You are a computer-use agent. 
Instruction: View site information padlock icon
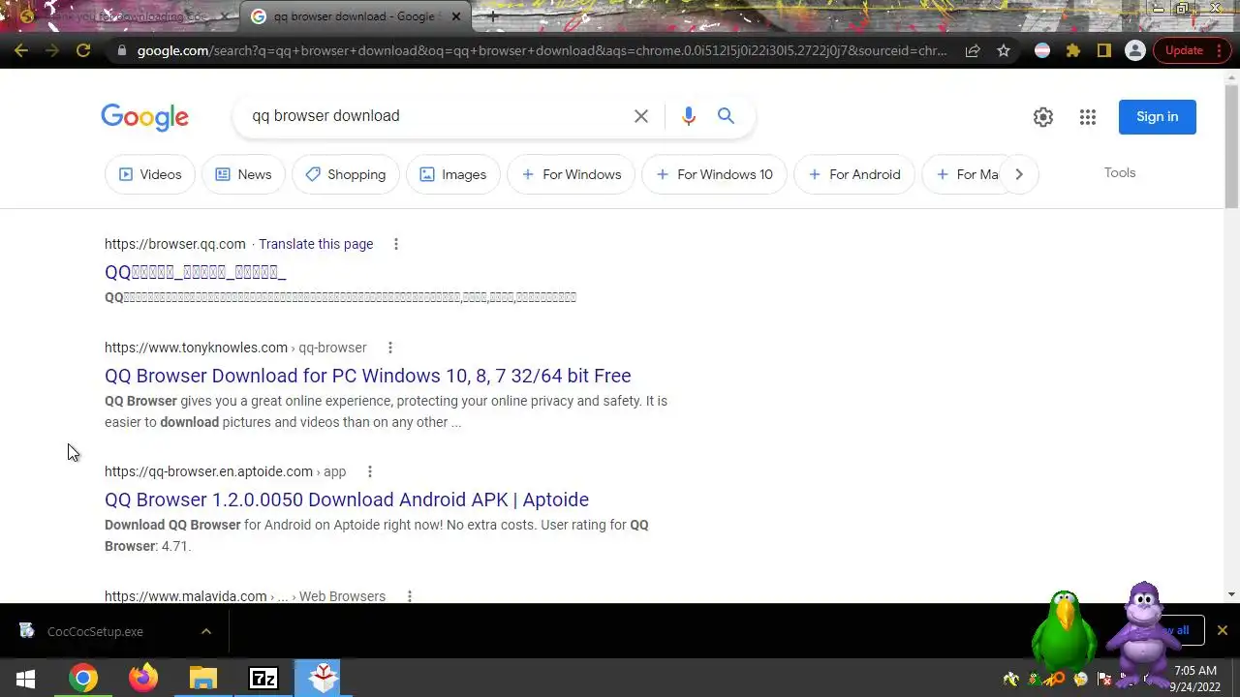point(121,50)
